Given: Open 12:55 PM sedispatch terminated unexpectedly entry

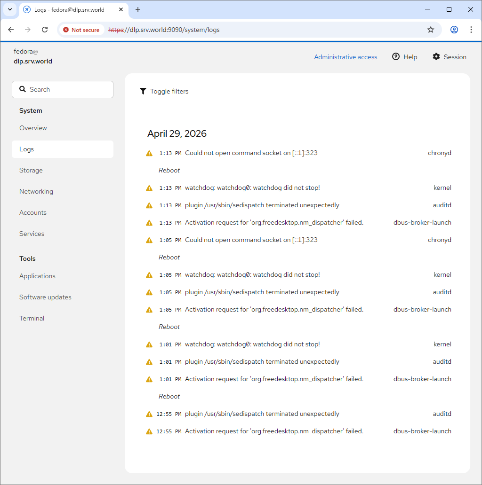Looking at the screenshot, I should [x=298, y=414].
